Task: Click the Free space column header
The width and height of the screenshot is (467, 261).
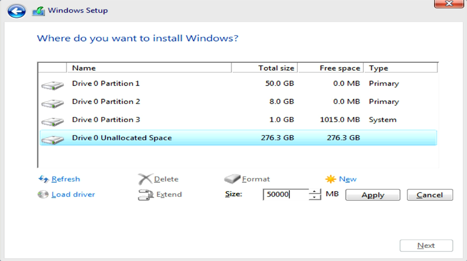Action: point(331,68)
